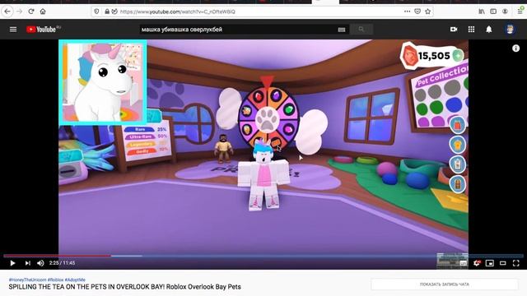Viewport: 527px width, 296px height.
Task: Click the #Roblox hashtag link
Action: pyautogui.click(x=55, y=280)
